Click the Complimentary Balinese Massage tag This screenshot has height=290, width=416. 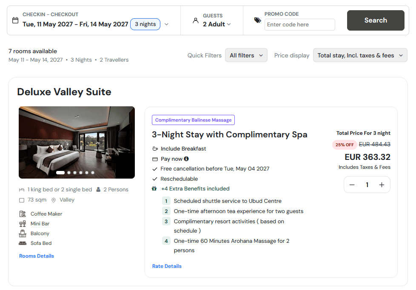[x=193, y=120]
